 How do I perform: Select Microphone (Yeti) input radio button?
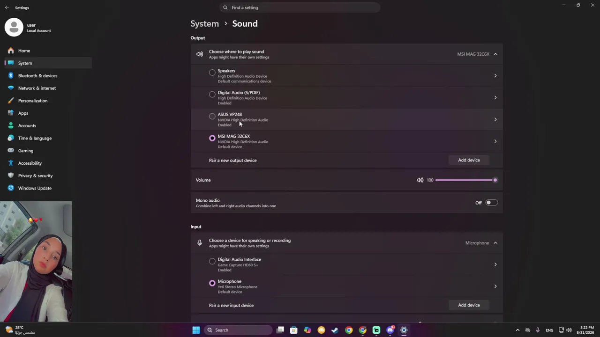(212, 283)
